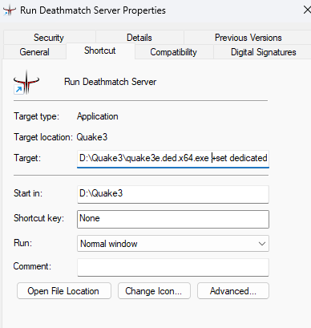Click the Run Deathmatch Server name label
This screenshot has height=328, width=311.
110,82
